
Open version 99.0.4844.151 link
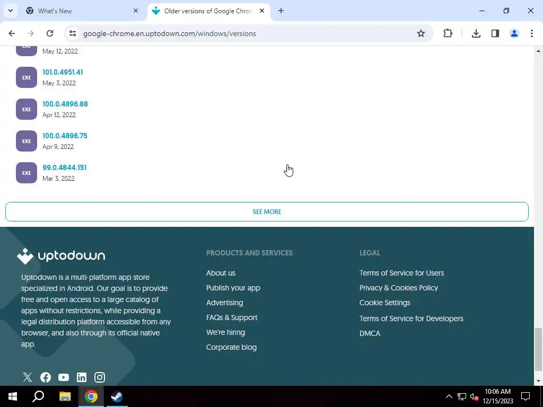pos(64,168)
